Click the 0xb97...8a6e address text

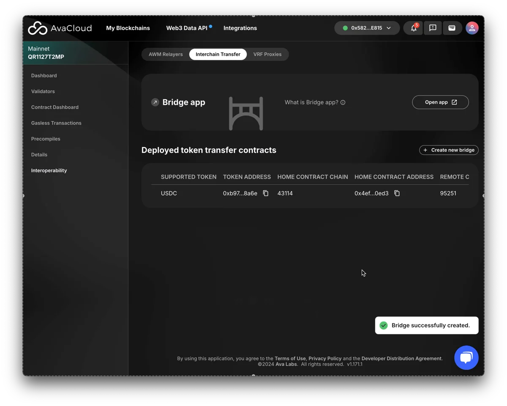[240, 193]
